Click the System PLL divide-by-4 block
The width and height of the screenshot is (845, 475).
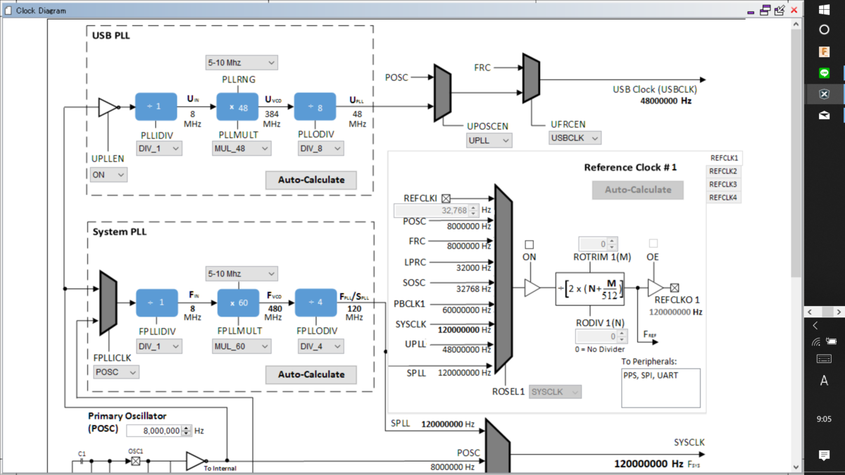coord(316,303)
